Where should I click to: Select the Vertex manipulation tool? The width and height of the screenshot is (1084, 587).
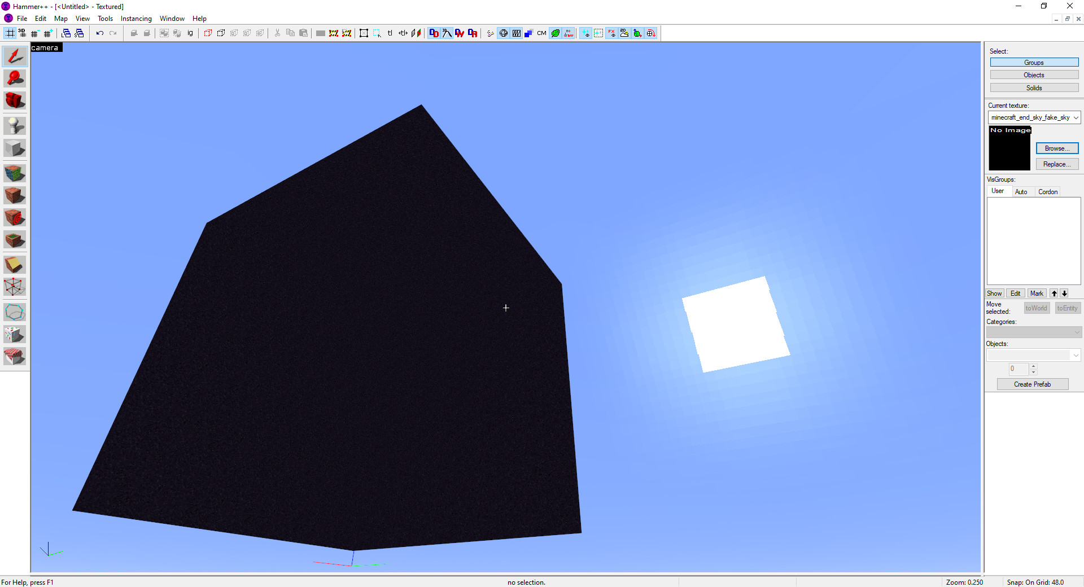pyautogui.click(x=14, y=287)
